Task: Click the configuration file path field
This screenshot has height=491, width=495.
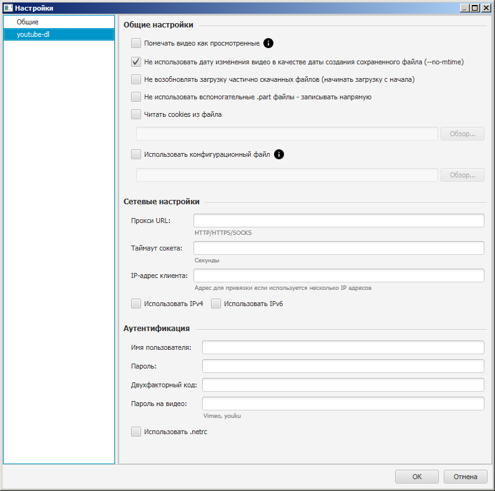Action: (287, 175)
